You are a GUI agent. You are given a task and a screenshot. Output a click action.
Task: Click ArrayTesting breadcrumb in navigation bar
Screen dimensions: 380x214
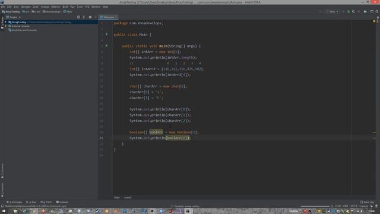(11, 12)
